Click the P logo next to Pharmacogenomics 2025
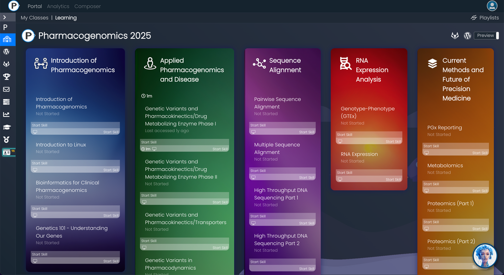Image resolution: width=504 pixels, height=275 pixels. point(28,35)
